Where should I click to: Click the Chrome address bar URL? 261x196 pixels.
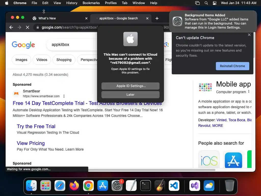[69, 27]
